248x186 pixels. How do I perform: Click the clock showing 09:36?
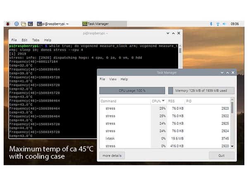[x=235, y=24]
